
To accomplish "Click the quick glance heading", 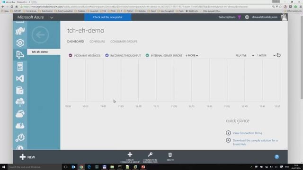I will click(x=238, y=121).
